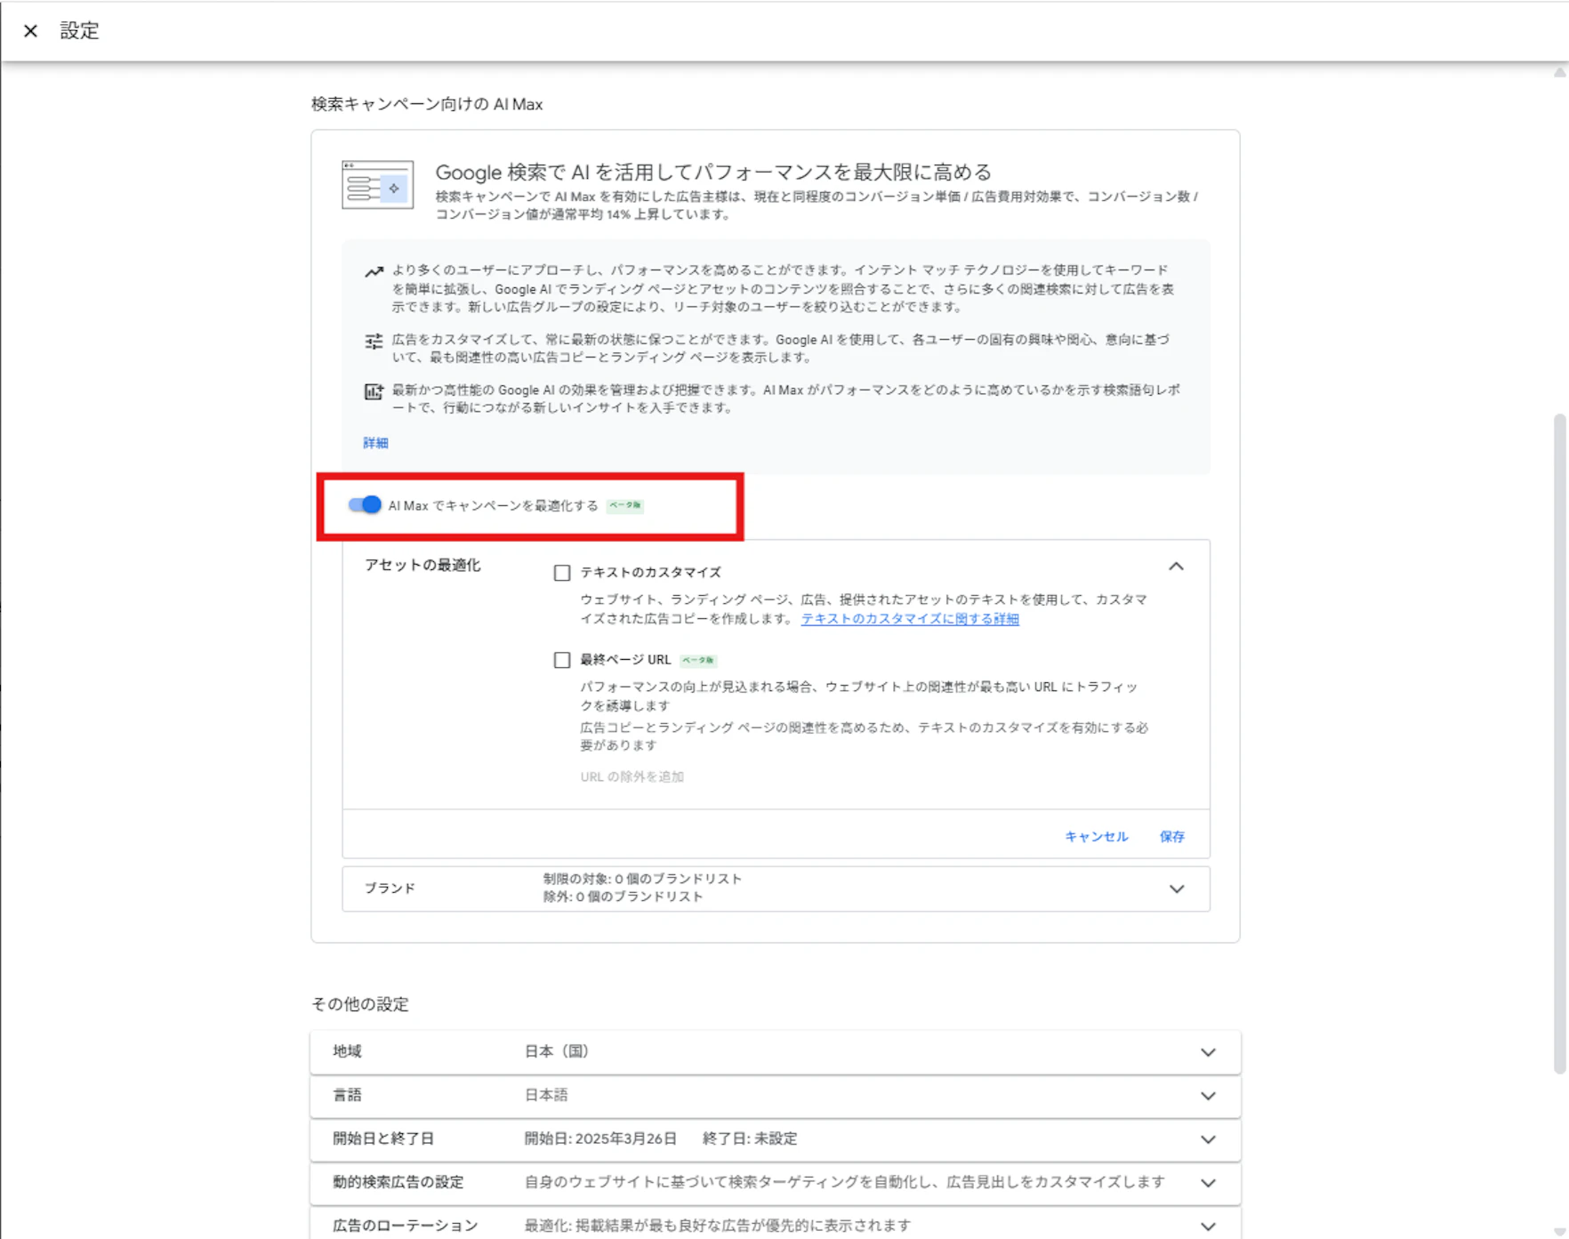1569x1239 pixels.
Task: Click the キャンセル button
Action: click(x=1096, y=836)
